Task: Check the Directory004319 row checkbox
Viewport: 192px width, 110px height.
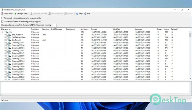Action: [x=7, y=75]
